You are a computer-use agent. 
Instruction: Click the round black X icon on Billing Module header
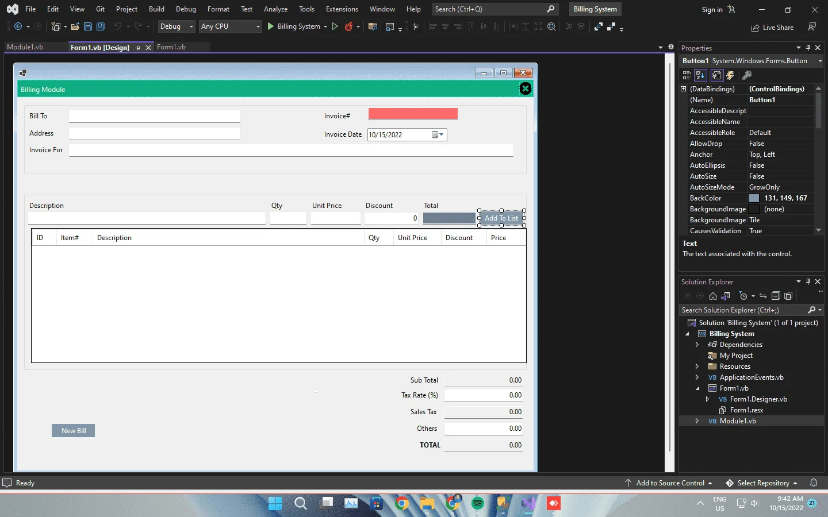(x=526, y=88)
